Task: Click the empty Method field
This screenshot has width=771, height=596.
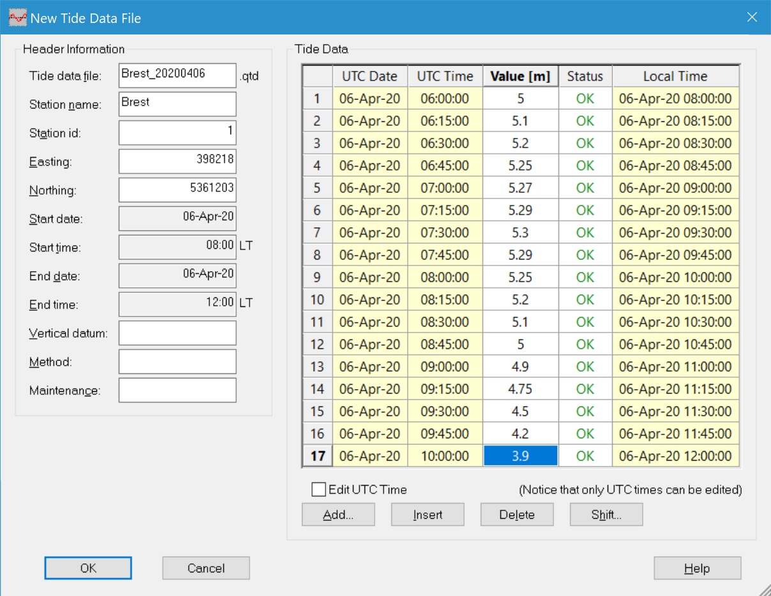Action: [177, 362]
